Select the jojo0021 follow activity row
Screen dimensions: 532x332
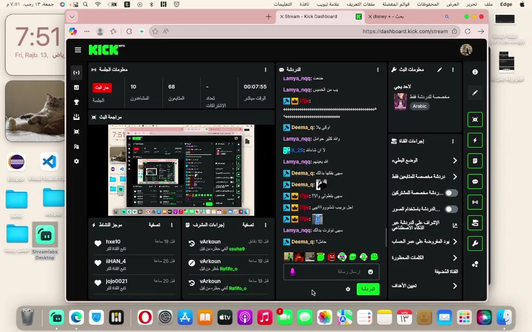coord(135,284)
